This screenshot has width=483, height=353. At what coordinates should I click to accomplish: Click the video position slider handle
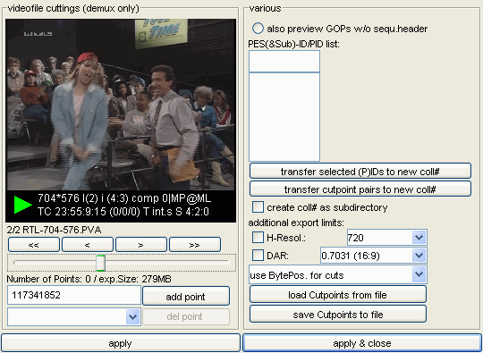click(100, 263)
